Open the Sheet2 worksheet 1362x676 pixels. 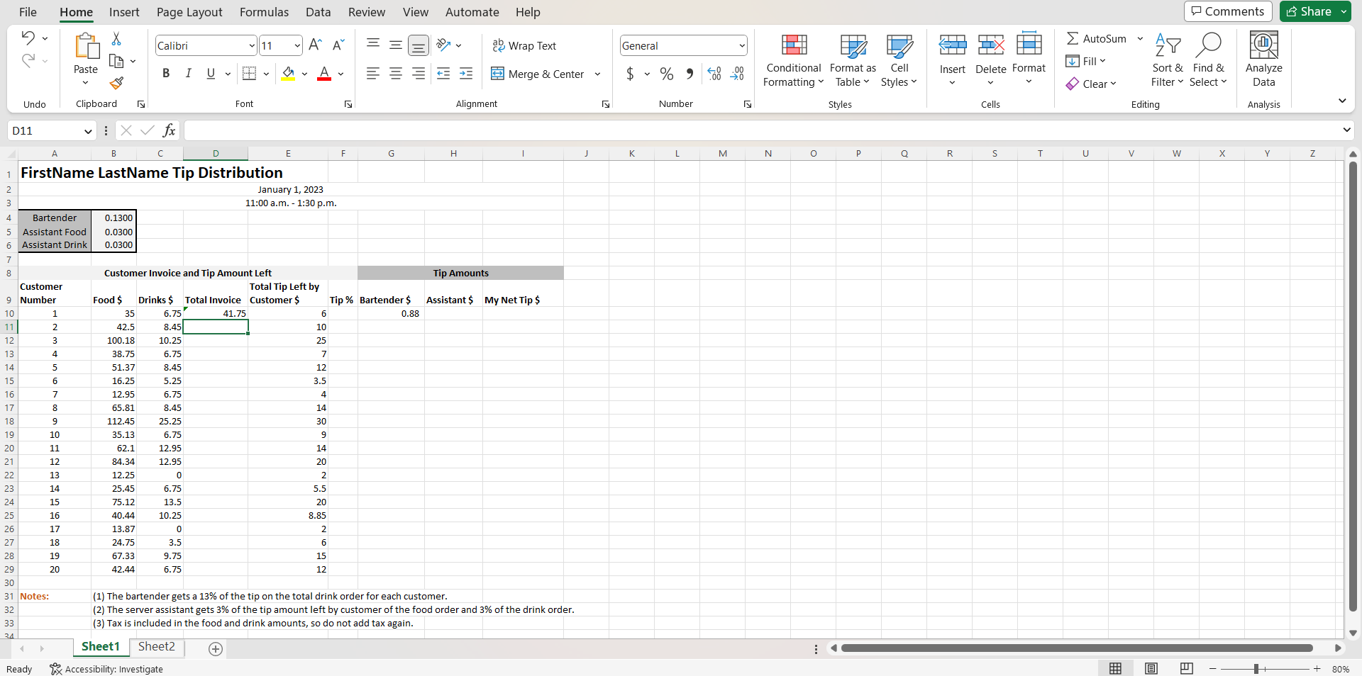coord(157,646)
